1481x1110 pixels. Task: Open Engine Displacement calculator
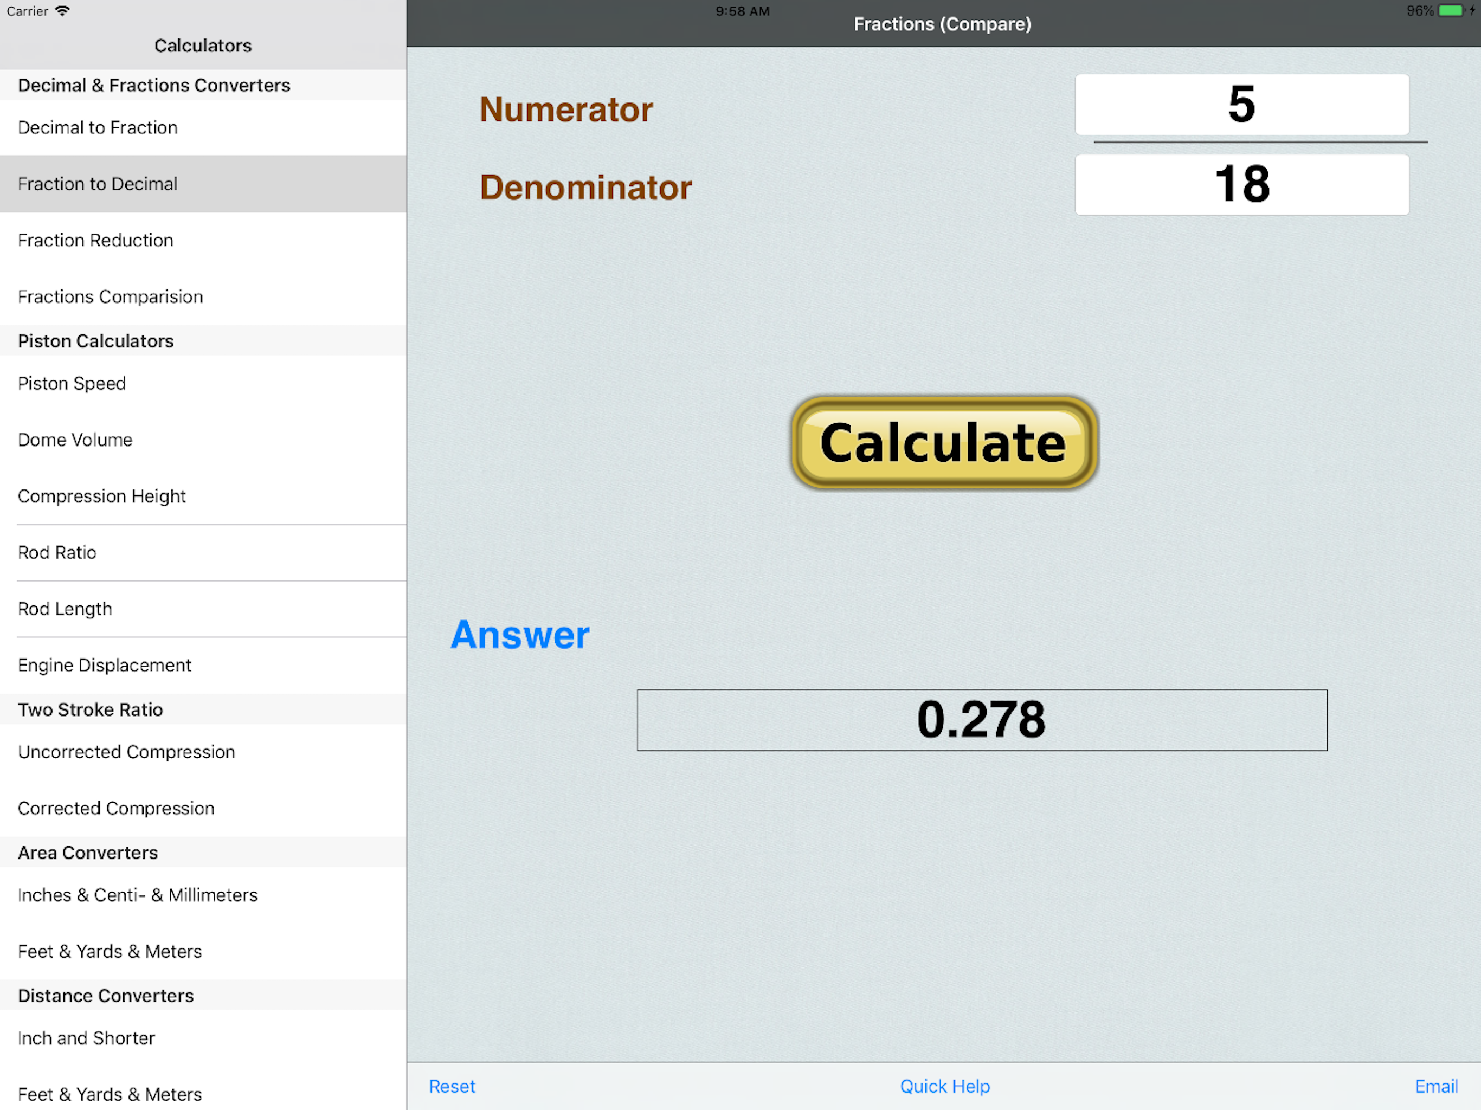(105, 665)
